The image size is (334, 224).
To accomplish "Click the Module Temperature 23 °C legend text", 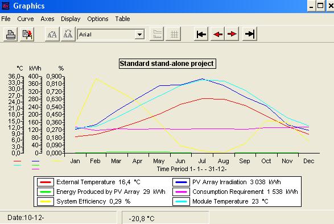I will [230, 201].
